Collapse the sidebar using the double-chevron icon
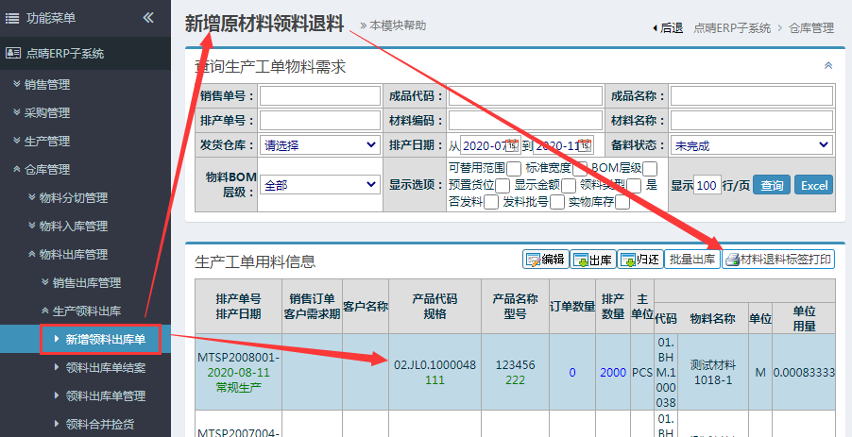 (x=147, y=17)
